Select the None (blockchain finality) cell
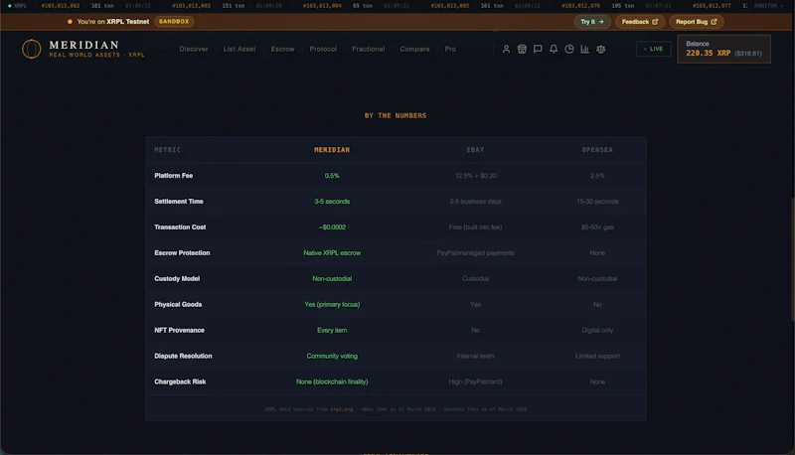 pyautogui.click(x=332, y=382)
